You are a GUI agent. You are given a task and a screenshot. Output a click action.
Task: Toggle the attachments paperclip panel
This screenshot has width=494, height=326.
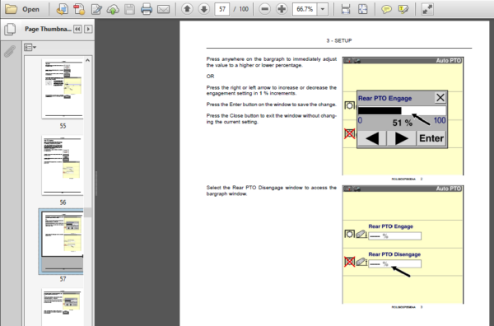[x=10, y=51]
